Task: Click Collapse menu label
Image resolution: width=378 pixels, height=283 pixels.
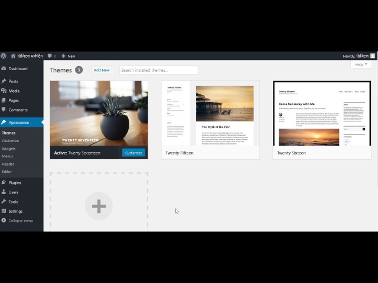Action: [x=21, y=221]
